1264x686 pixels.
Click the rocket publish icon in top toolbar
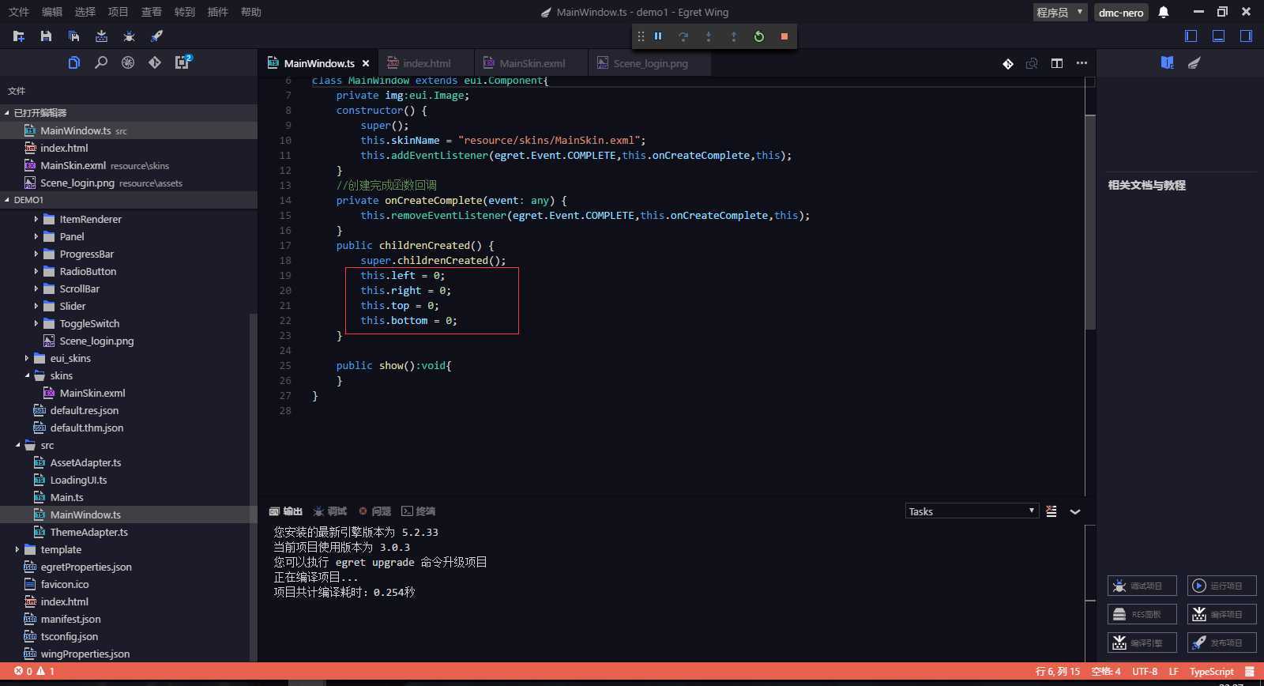pos(156,36)
